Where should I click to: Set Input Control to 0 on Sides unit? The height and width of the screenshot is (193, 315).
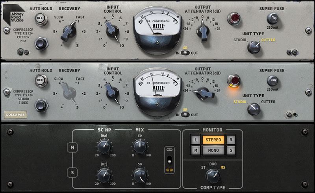(x=104, y=107)
